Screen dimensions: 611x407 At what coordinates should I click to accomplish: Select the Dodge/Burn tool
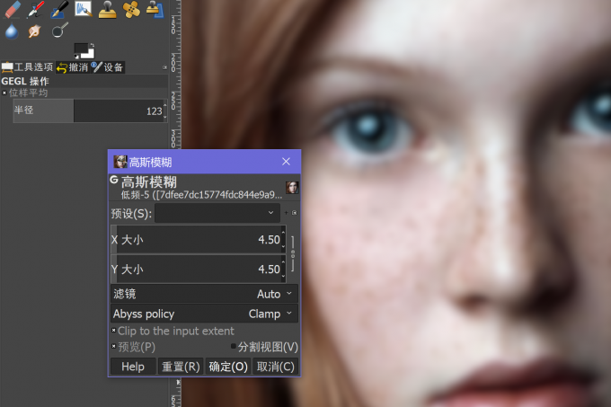click(x=59, y=31)
